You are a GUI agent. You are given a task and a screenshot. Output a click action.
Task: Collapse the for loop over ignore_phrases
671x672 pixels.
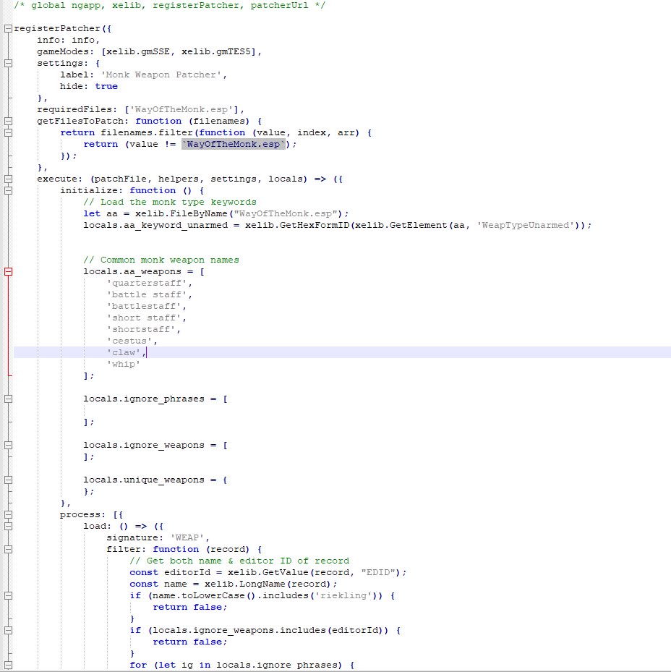pos(8,665)
